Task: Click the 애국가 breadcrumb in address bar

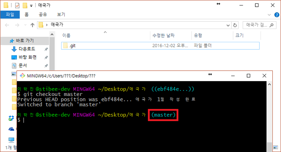Action: [x=57, y=25]
